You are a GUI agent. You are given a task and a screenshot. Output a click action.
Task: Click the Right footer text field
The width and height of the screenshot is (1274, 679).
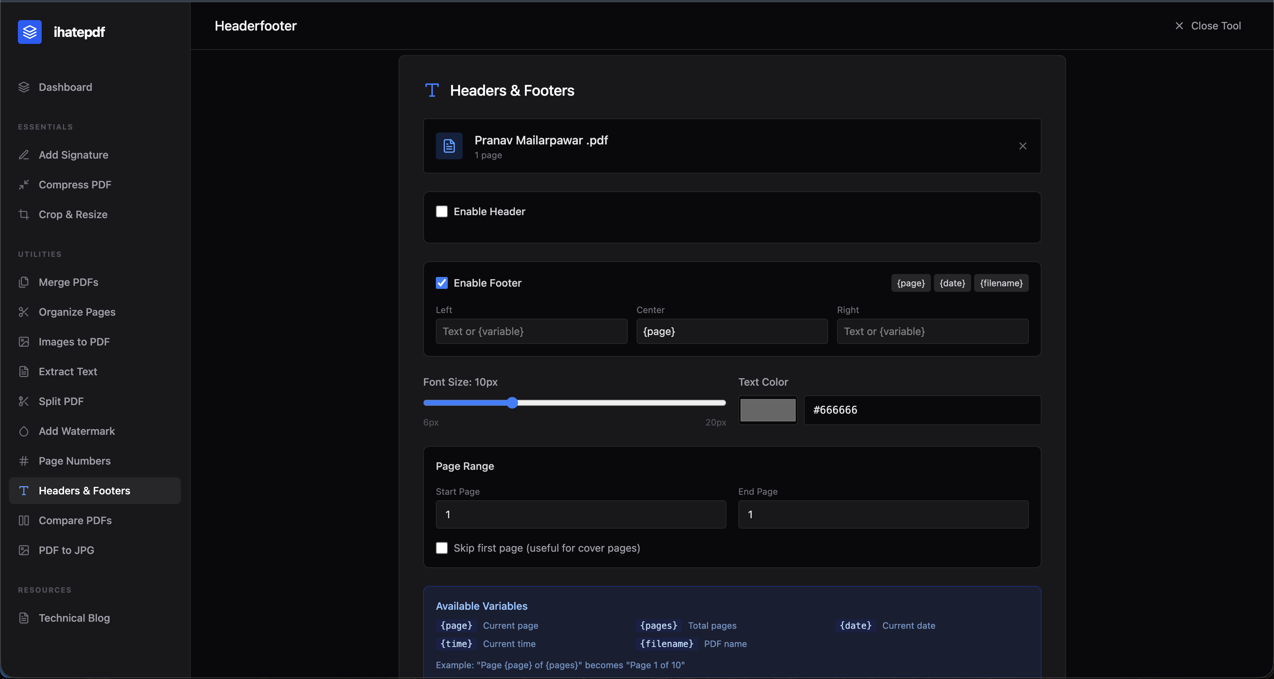coord(932,331)
